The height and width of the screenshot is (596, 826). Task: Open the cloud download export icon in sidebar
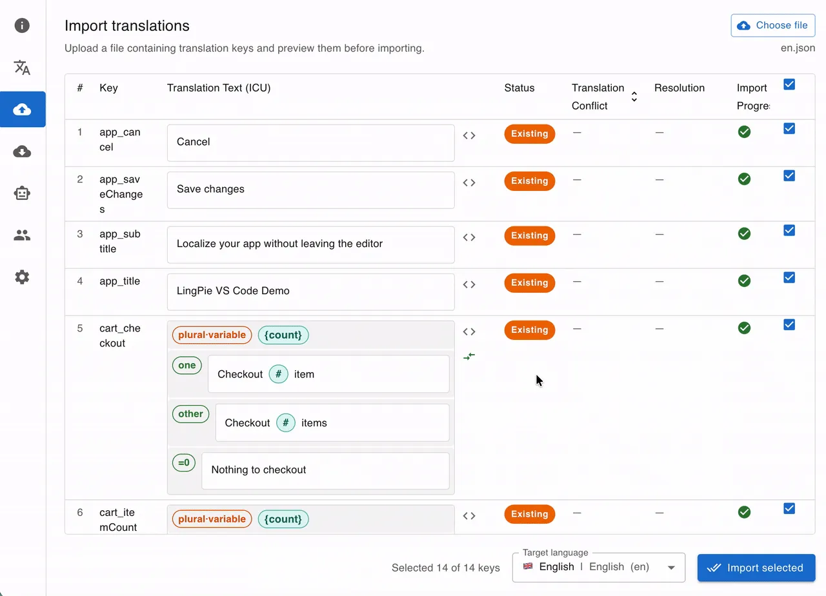click(x=22, y=152)
